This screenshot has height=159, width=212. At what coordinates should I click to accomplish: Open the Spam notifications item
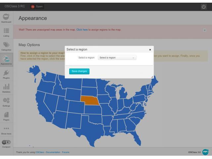(x=37, y=7)
